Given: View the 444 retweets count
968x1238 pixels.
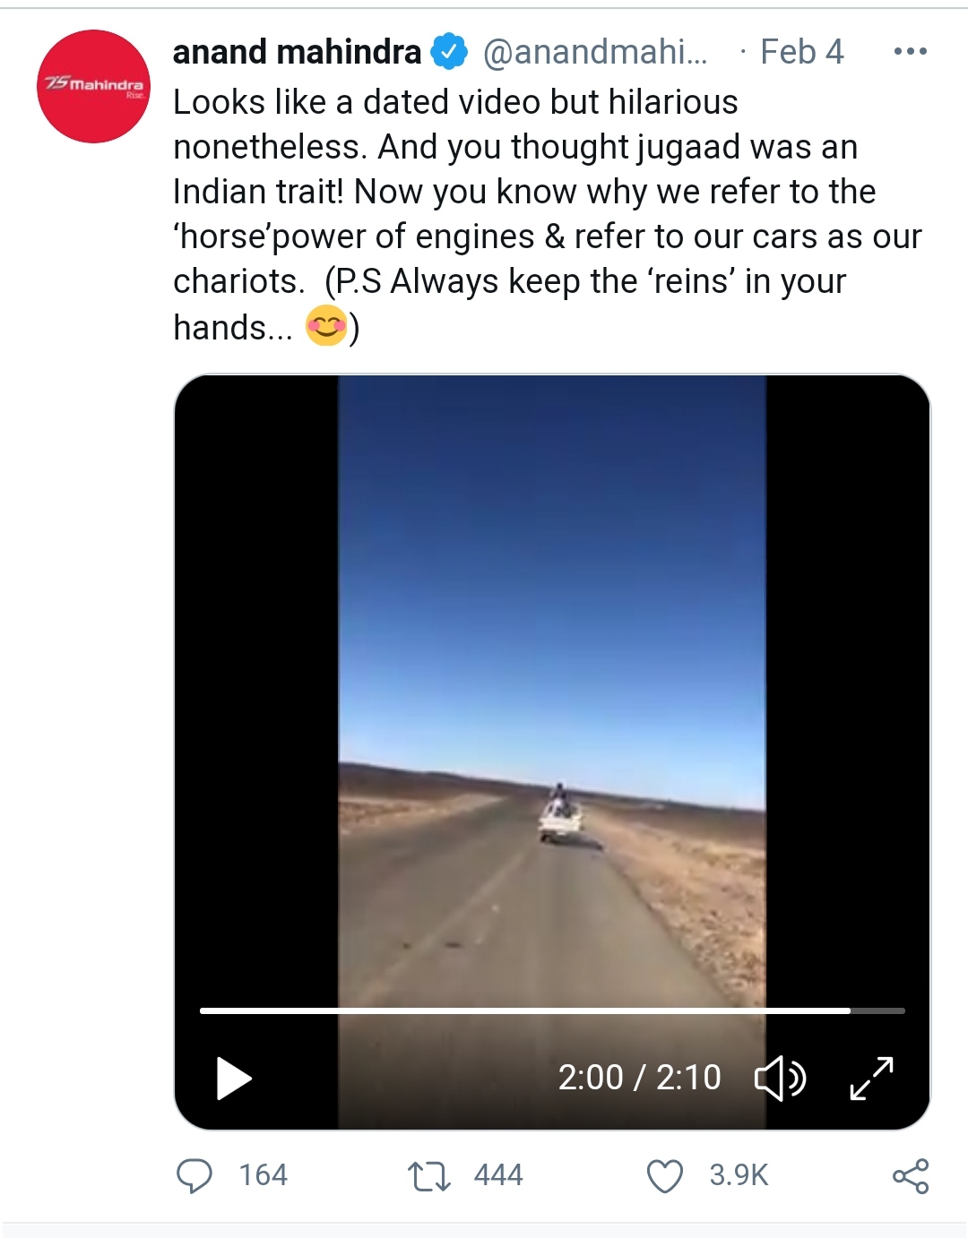Looking at the screenshot, I should (x=498, y=1175).
